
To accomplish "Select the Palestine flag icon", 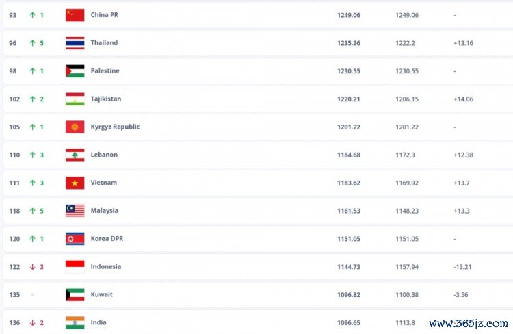I will coord(75,71).
